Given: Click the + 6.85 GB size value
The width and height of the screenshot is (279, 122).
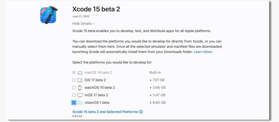Looking at the screenshot, I should click(158, 103).
